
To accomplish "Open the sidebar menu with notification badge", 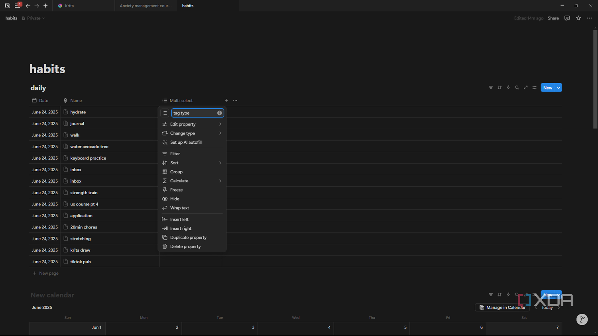I will 18,5.
